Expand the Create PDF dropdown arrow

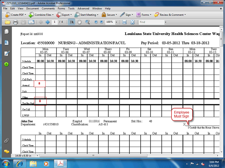pos(25,15)
